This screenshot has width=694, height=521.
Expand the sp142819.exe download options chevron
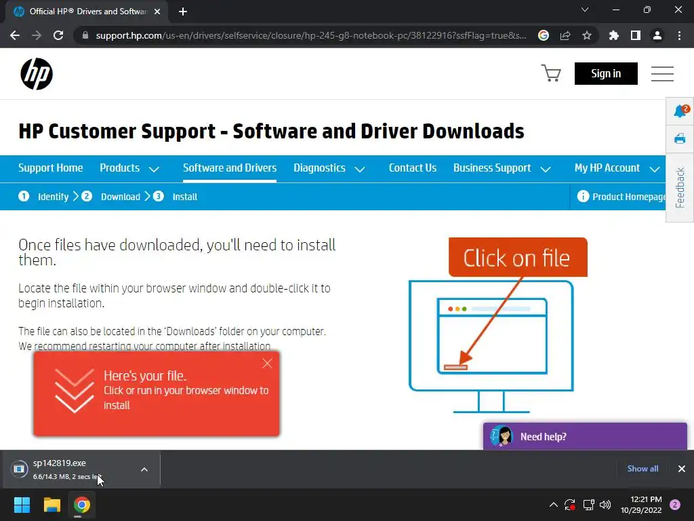tap(144, 469)
